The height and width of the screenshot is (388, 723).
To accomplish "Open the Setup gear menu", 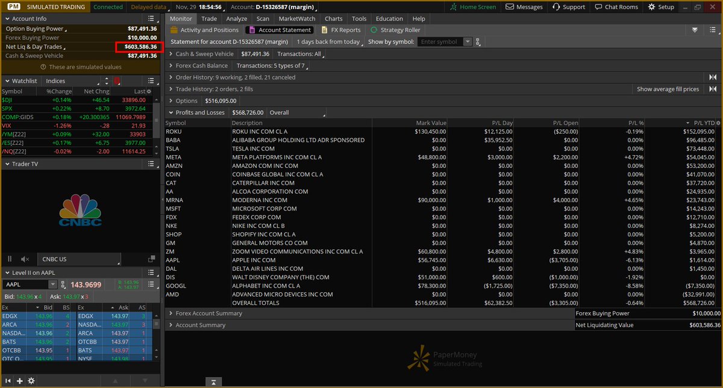I will coord(661,7).
